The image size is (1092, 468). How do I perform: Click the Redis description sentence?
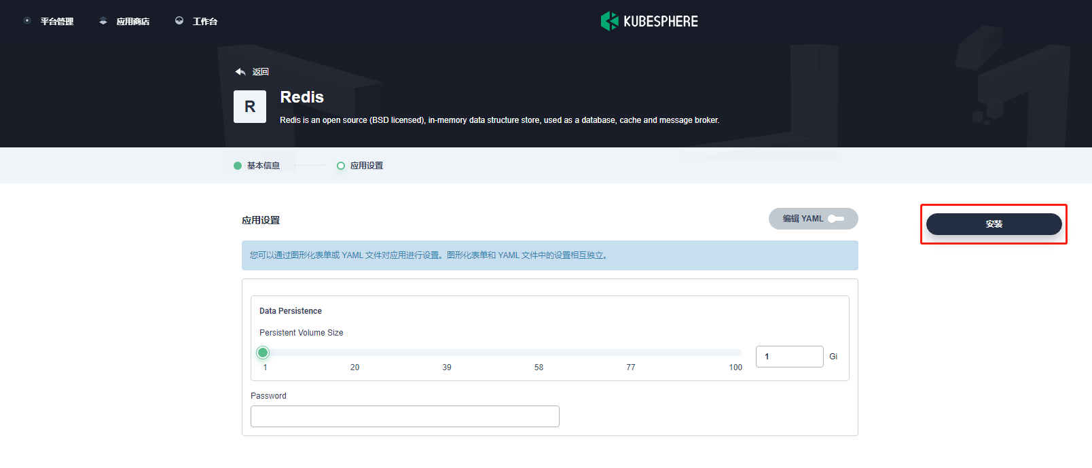coord(500,120)
